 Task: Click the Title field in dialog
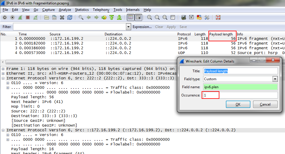pos(240,71)
